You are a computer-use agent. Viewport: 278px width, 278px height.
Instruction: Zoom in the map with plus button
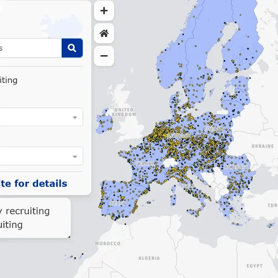point(104,11)
